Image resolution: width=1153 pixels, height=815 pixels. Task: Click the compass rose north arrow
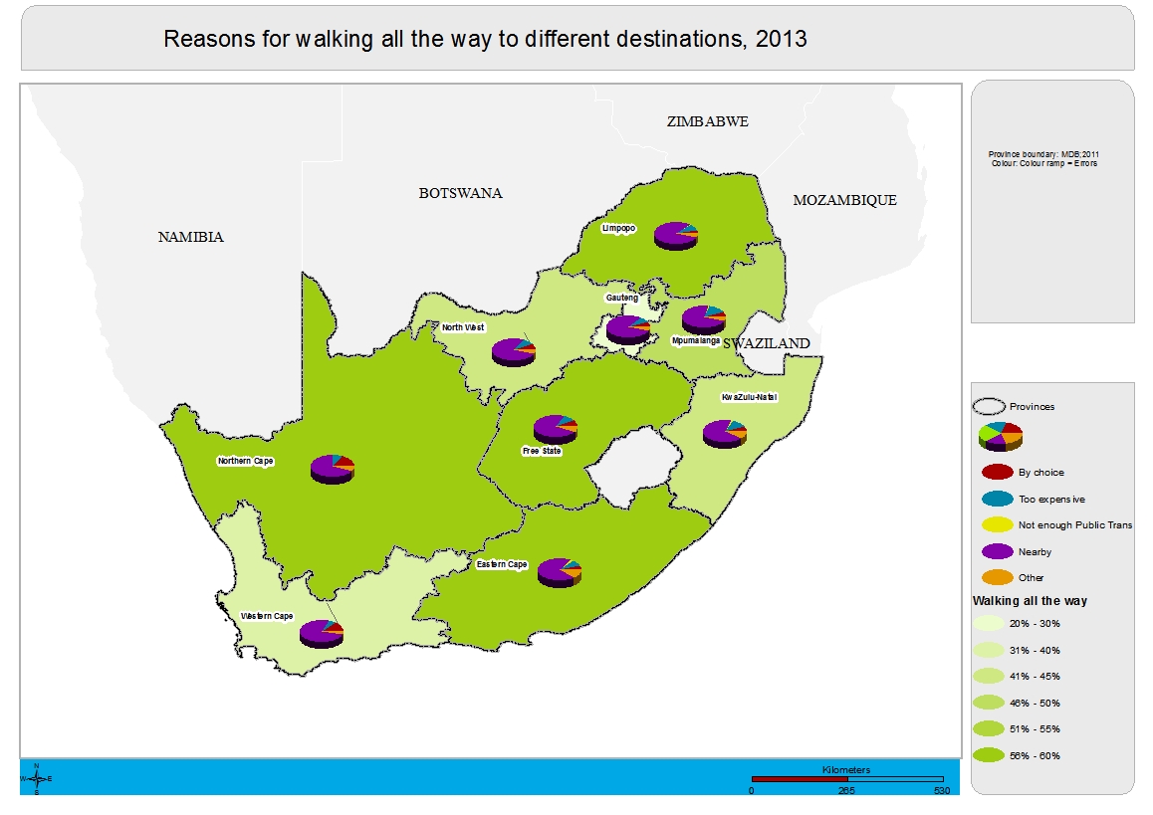click(x=36, y=778)
